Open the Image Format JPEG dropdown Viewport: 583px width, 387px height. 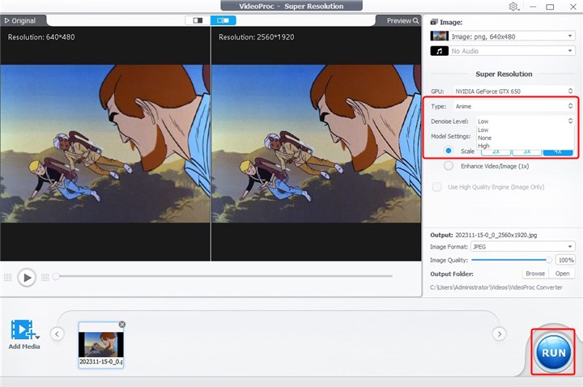click(523, 246)
